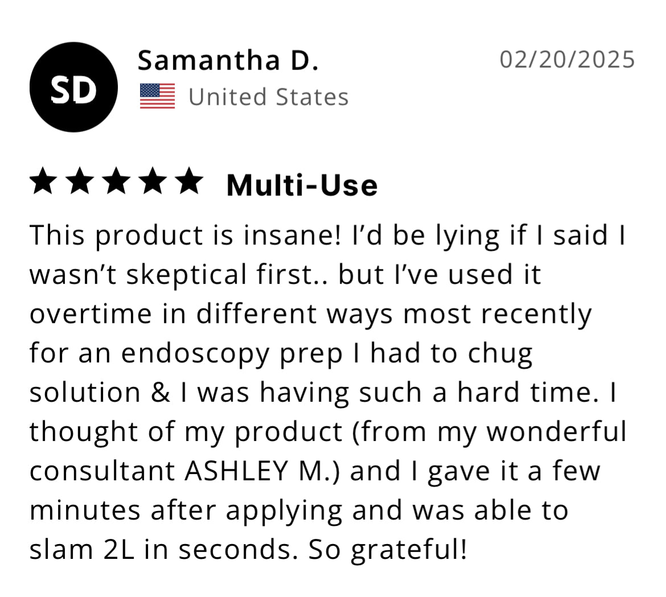This screenshot has width=666, height=597.
Task: Select the third rating star
Action: [117, 183]
